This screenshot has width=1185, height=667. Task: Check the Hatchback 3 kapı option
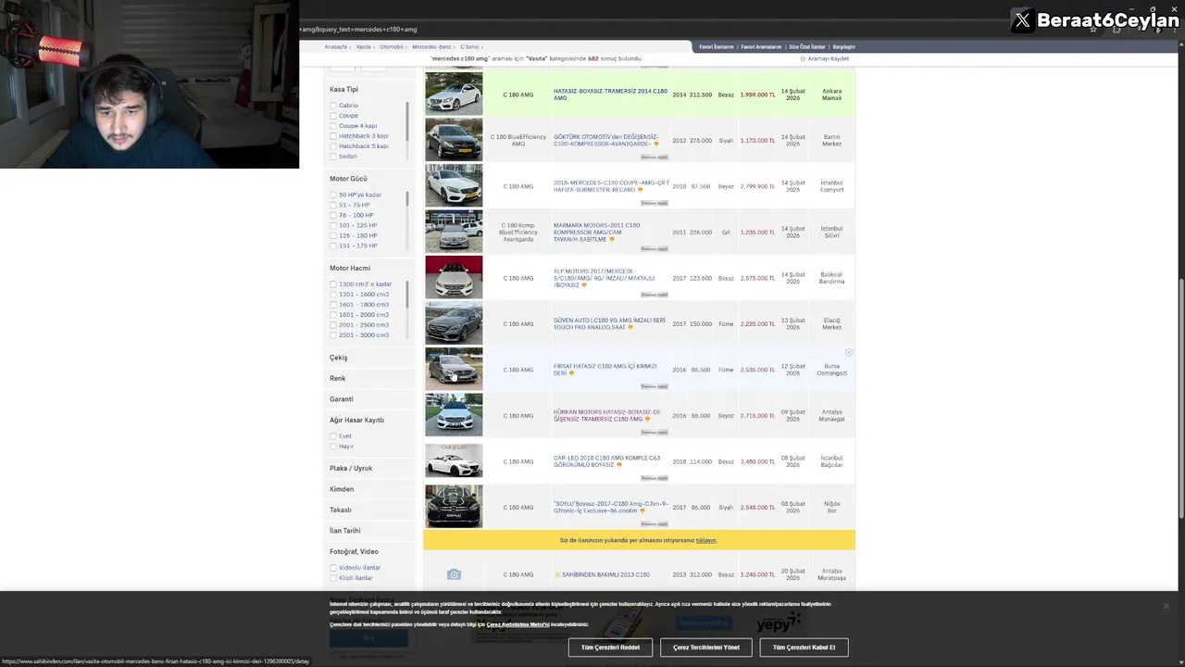(x=333, y=136)
